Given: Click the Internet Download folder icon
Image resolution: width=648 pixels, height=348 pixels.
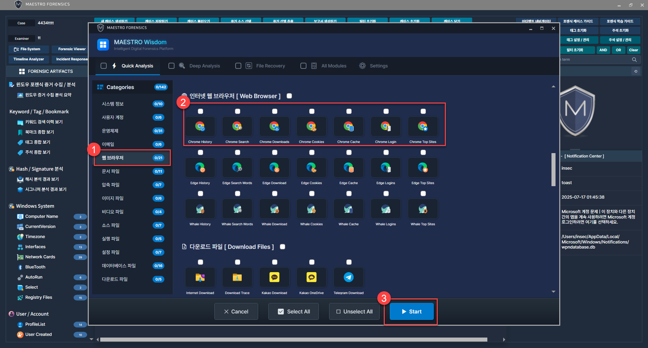Looking at the screenshot, I should click(x=200, y=278).
